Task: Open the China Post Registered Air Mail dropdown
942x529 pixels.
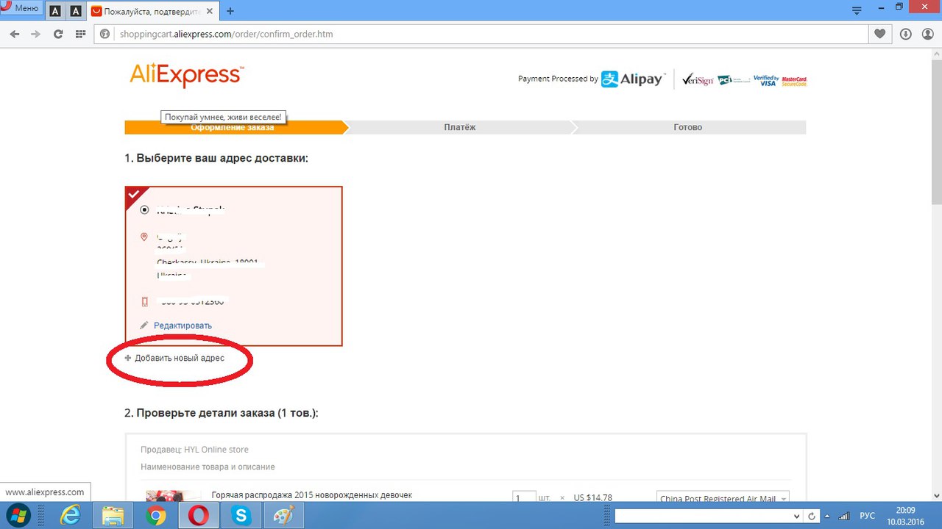Action: point(723,497)
